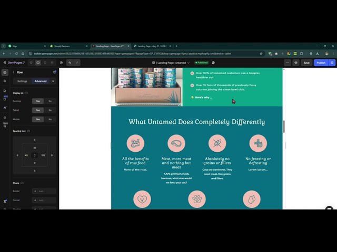This screenshot has height=252, width=337.
Task: Click the Here's why ... text
Action: 204,97
